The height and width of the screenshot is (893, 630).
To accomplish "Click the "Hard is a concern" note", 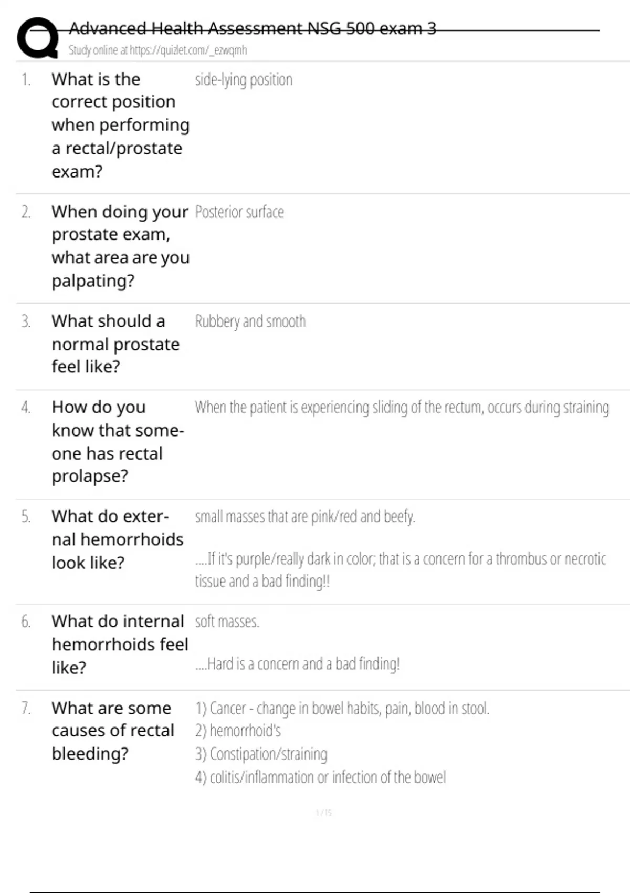I will [297, 664].
